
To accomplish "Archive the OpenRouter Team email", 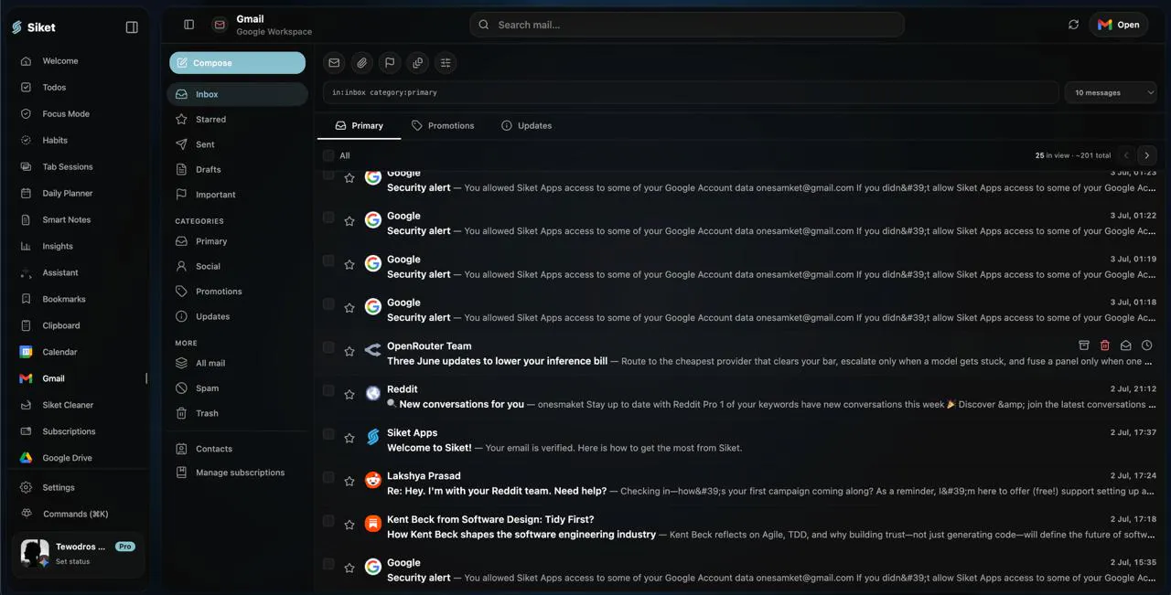I will coord(1083,345).
